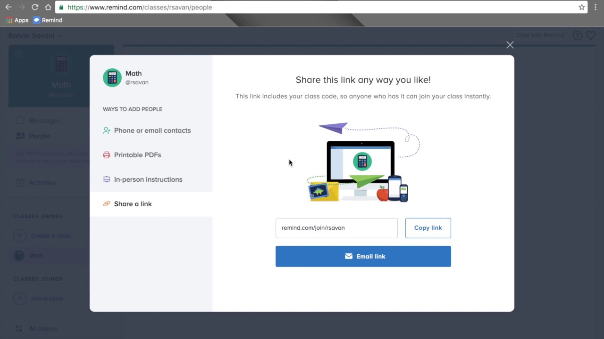Go to the browser home page icon
The image size is (604, 339).
pyautogui.click(x=48, y=7)
